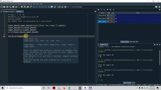Click the Run file green play icon
161x90 pixels.
coord(19,7)
